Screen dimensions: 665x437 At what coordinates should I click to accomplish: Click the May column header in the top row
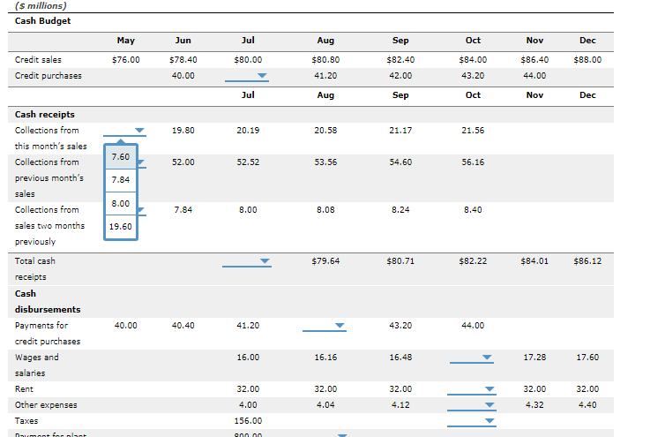tap(126, 41)
